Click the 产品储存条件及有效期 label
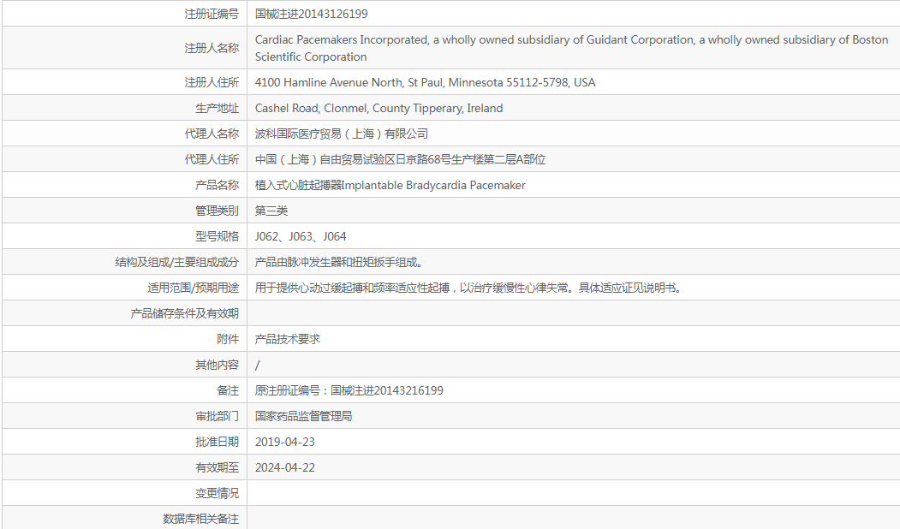 [184, 313]
